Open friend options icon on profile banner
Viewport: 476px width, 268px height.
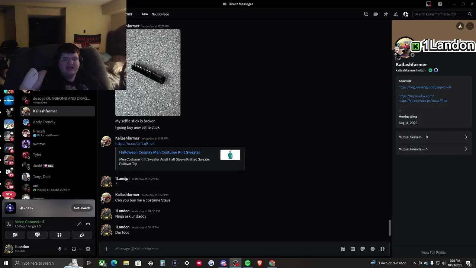(460, 26)
